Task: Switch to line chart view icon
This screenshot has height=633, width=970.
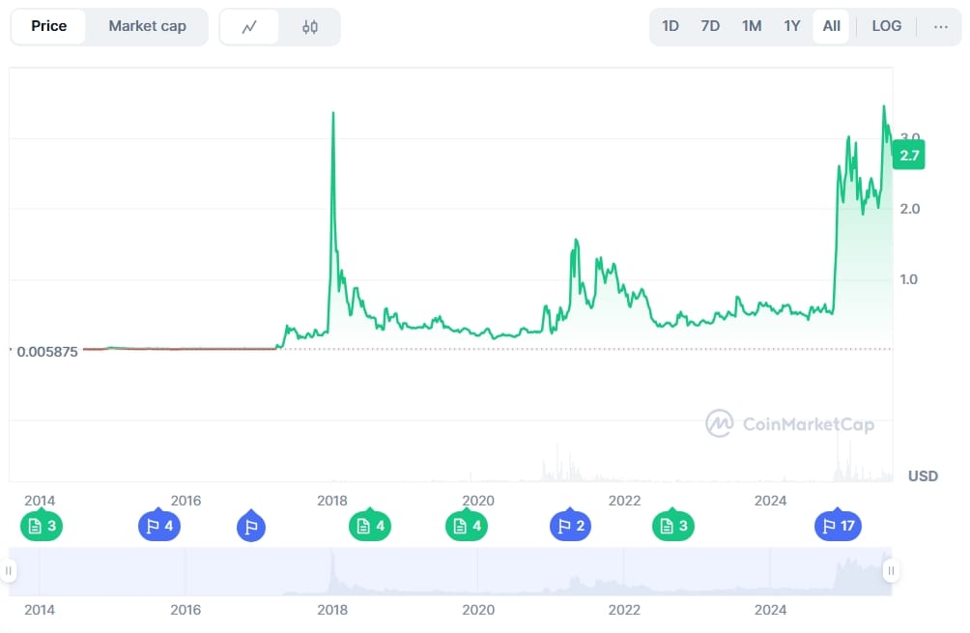Action: [249, 27]
